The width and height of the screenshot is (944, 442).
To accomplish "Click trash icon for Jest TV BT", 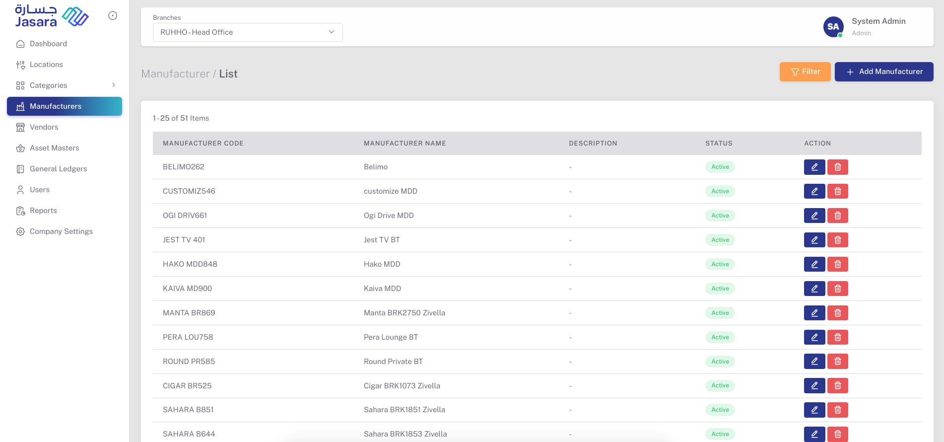I will pos(837,240).
